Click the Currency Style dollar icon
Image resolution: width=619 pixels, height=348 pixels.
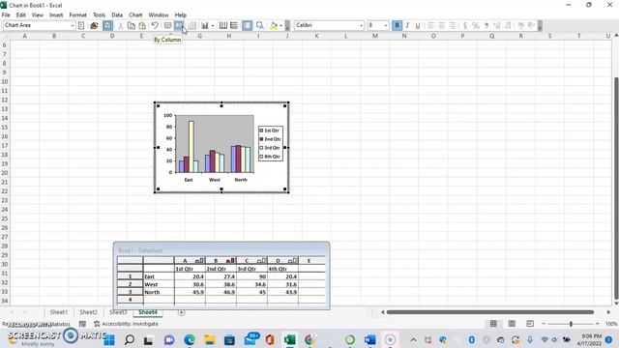tap(465, 25)
